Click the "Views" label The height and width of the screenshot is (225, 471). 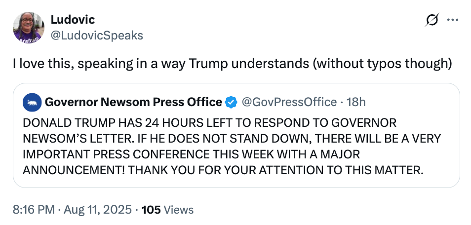(178, 210)
